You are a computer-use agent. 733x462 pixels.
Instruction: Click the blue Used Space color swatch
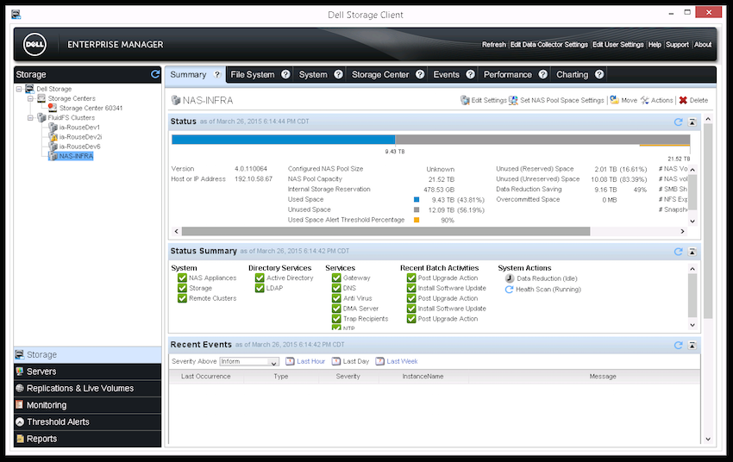tap(416, 199)
